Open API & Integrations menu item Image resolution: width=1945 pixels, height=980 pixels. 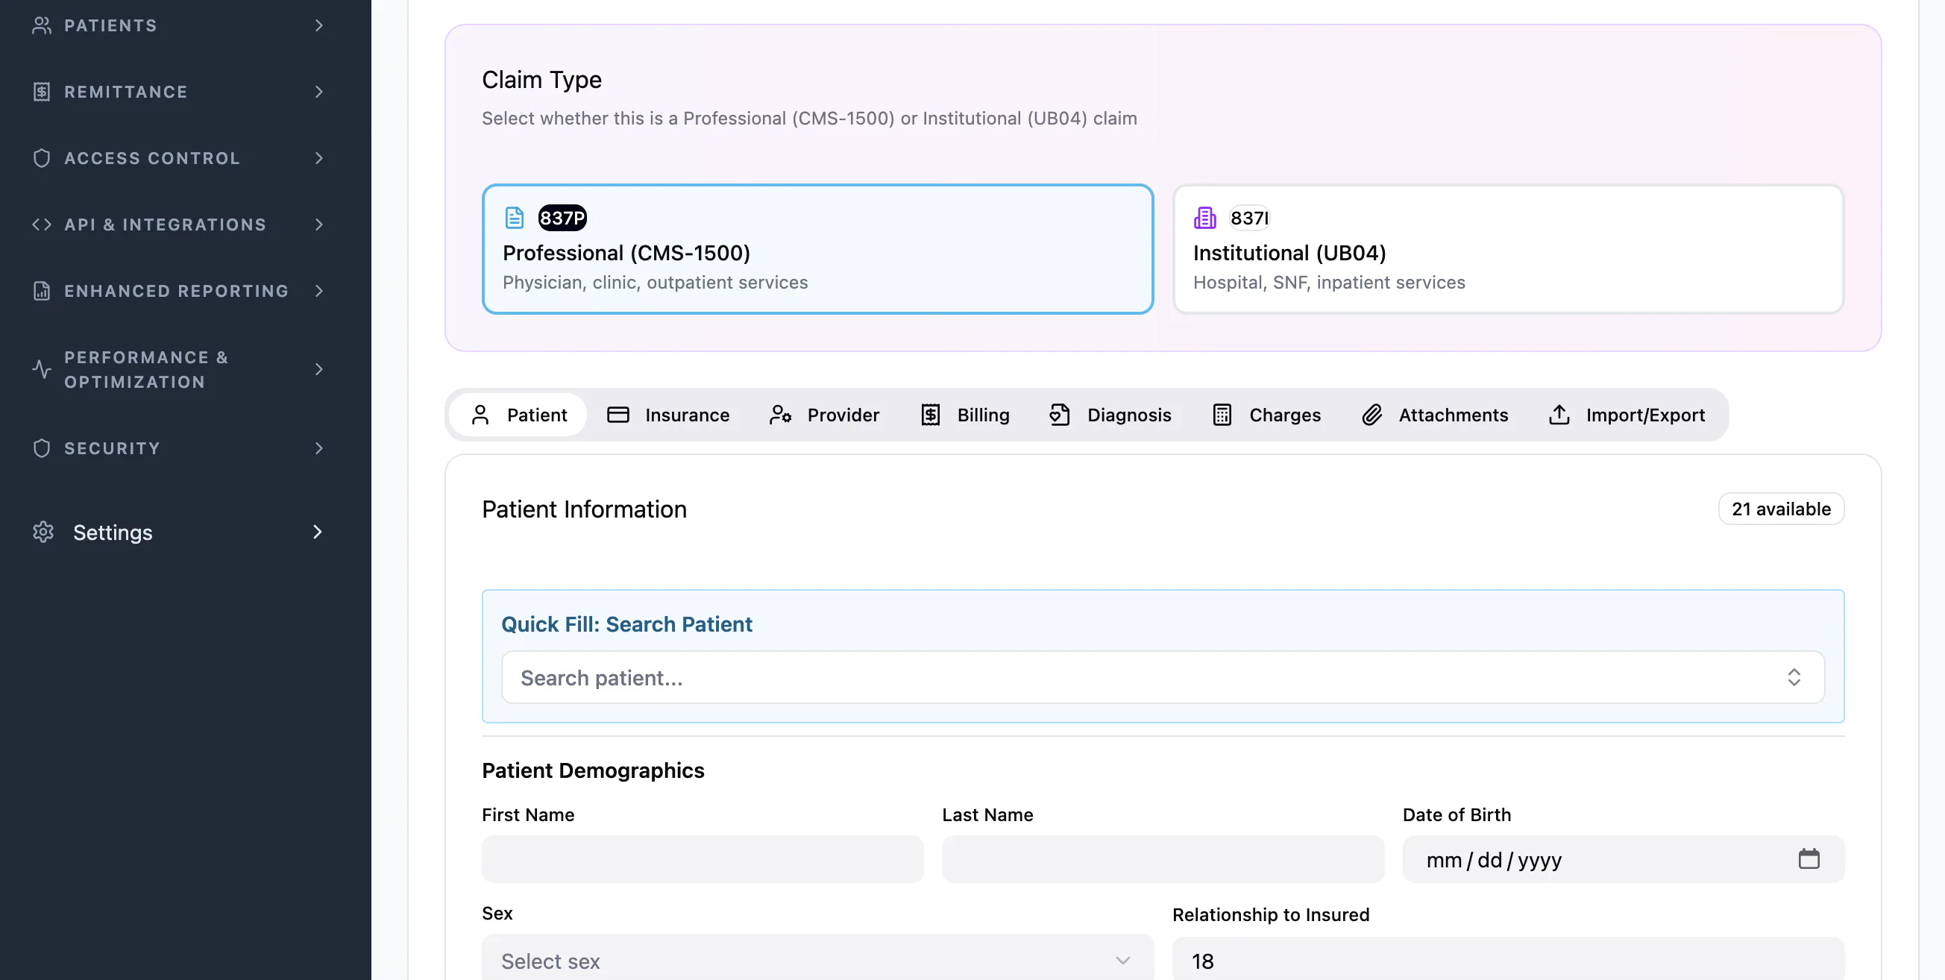pos(178,225)
